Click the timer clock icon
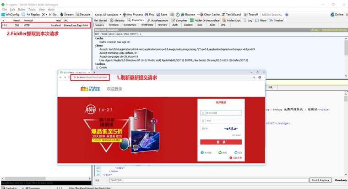 click(178, 15)
